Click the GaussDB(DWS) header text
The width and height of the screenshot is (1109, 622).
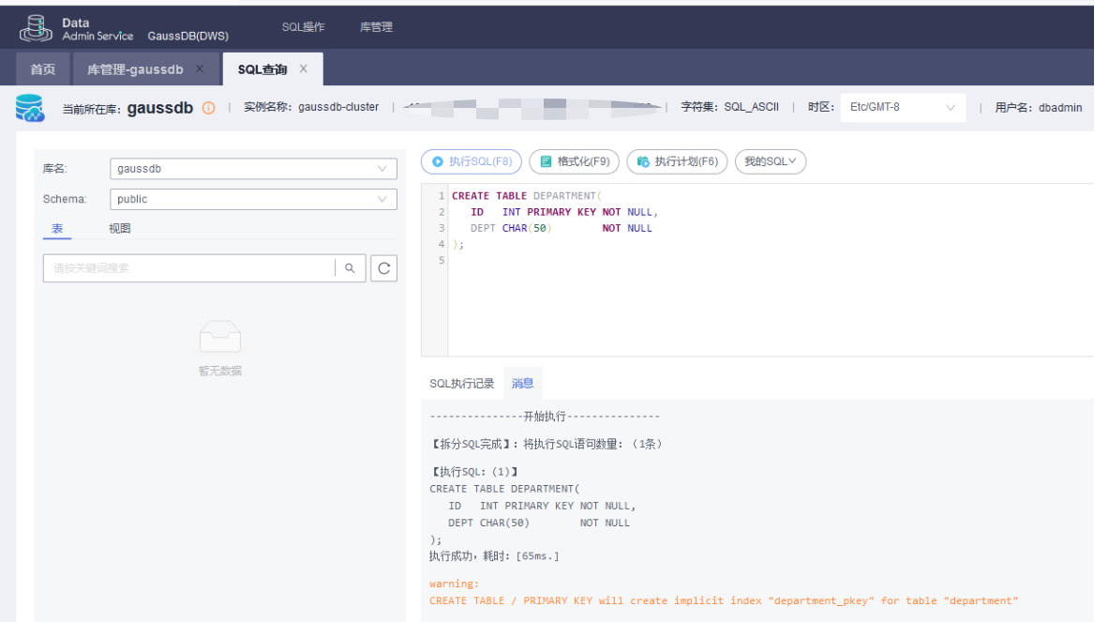click(x=188, y=36)
